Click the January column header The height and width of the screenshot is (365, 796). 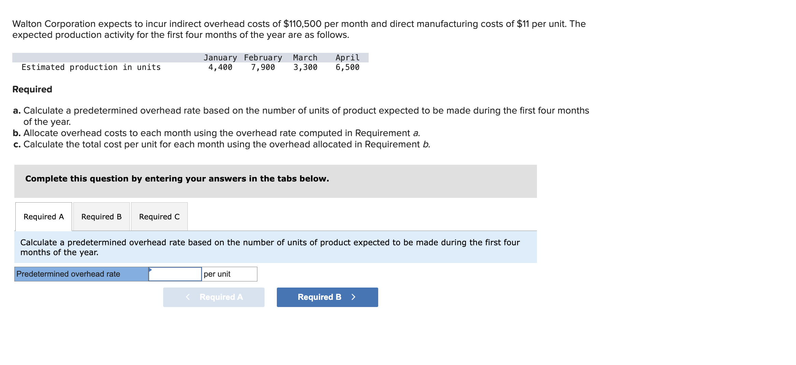coord(220,58)
